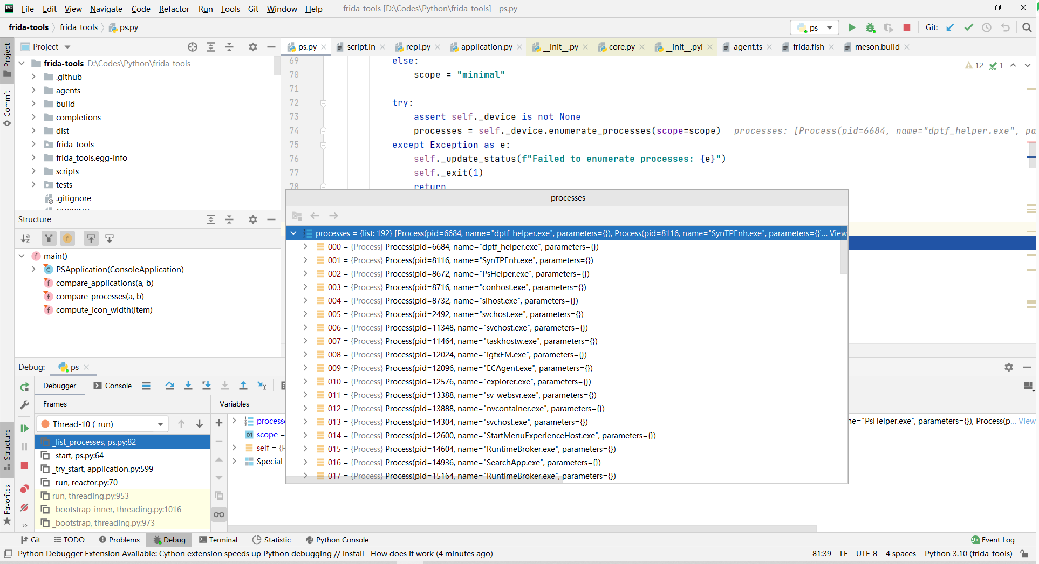Click the Debug bug icon in toolbar
The height and width of the screenshot is (564, 1039).
click(870, 27)
